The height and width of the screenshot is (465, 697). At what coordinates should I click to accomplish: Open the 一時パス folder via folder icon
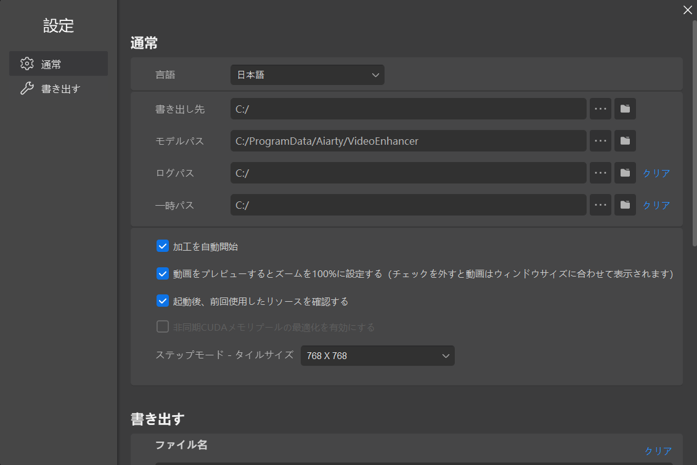(625, 205)
